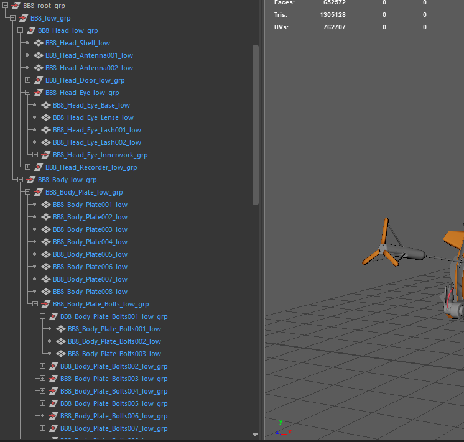The width and height of the screenshot is (464, 442).
Task: Click the transform icon of BB8_low_grp
Action: click(24, 18)
